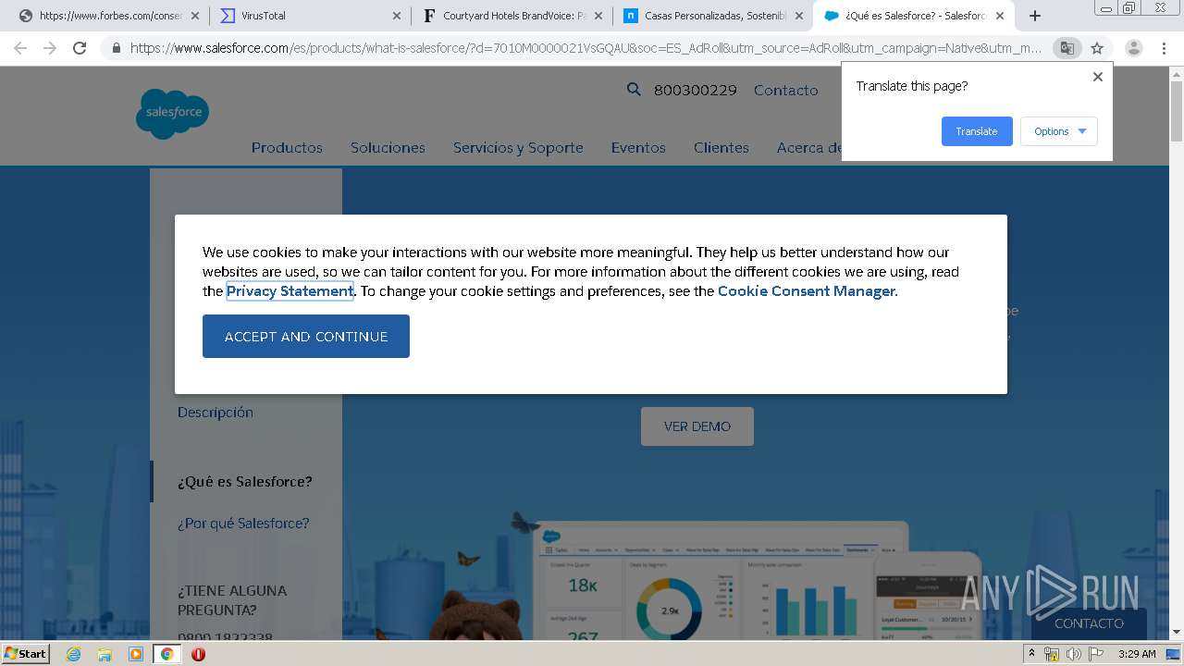Image resolution: width=1184 pixels, height=666 pixels.
Task: Close the Casas Personalizadas tab
Action: (x=798, y=16)
